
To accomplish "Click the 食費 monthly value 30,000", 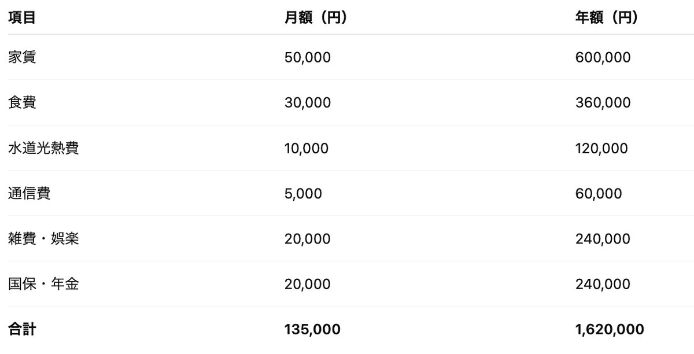I will tap(308, 102).
